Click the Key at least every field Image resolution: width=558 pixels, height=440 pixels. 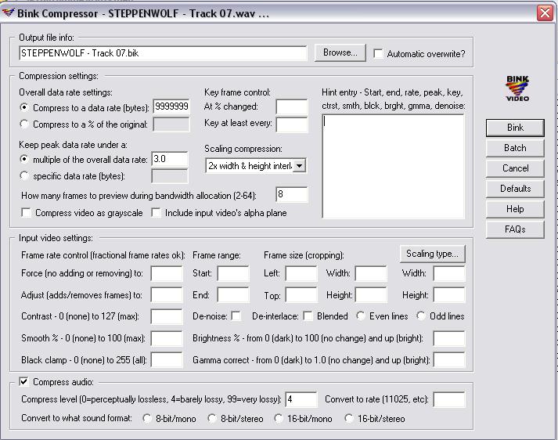(x=291, y=124)
